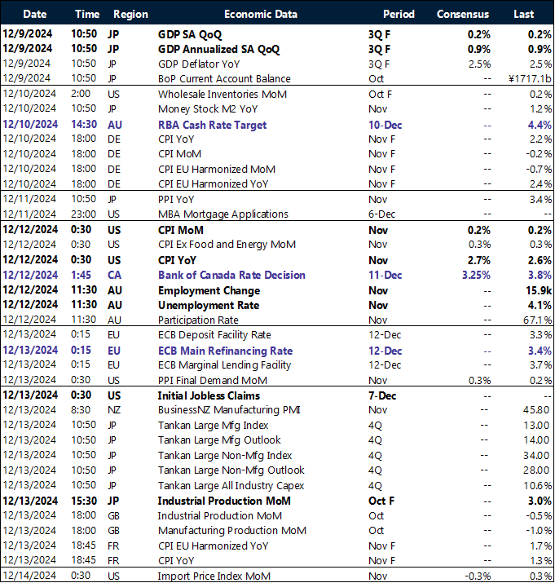The image size is (555, 583).
Task: Click the 1.7% last value
Action: [x=540, y=545]
